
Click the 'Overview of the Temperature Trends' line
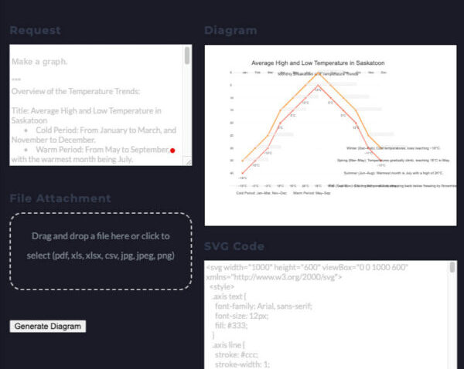[76, 91]
